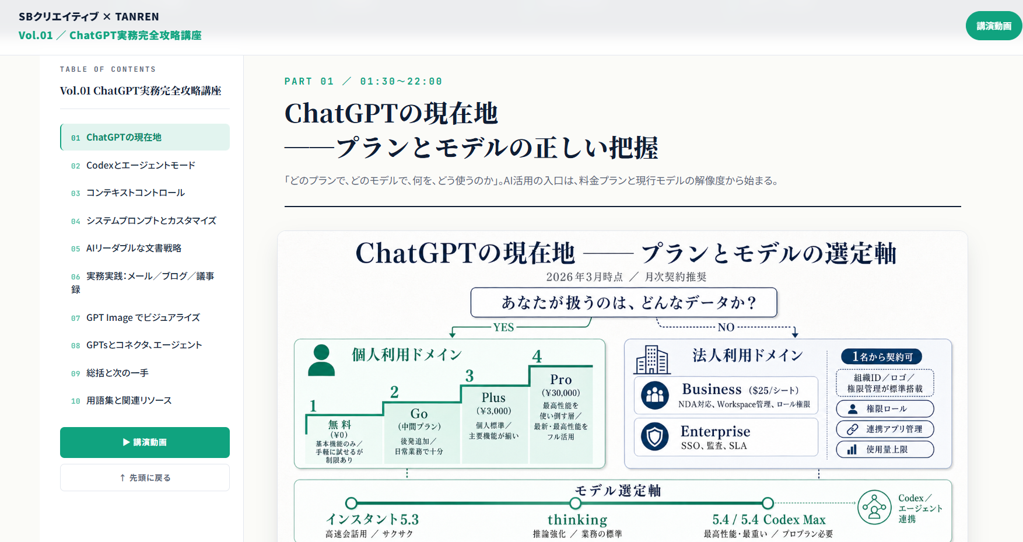Screen dimensions: 1023x542
Task: Click the Business ($25/シート) text
Action: pos(740,389)
